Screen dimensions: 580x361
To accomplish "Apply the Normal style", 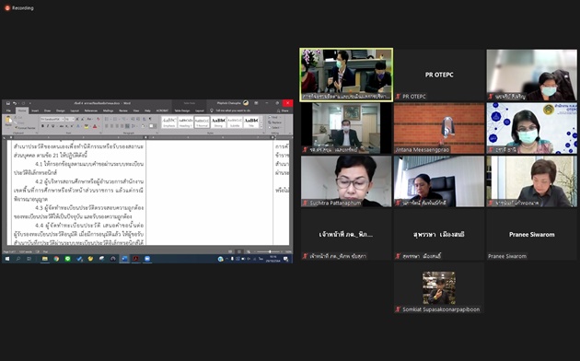I will click(x=202, y=122).
